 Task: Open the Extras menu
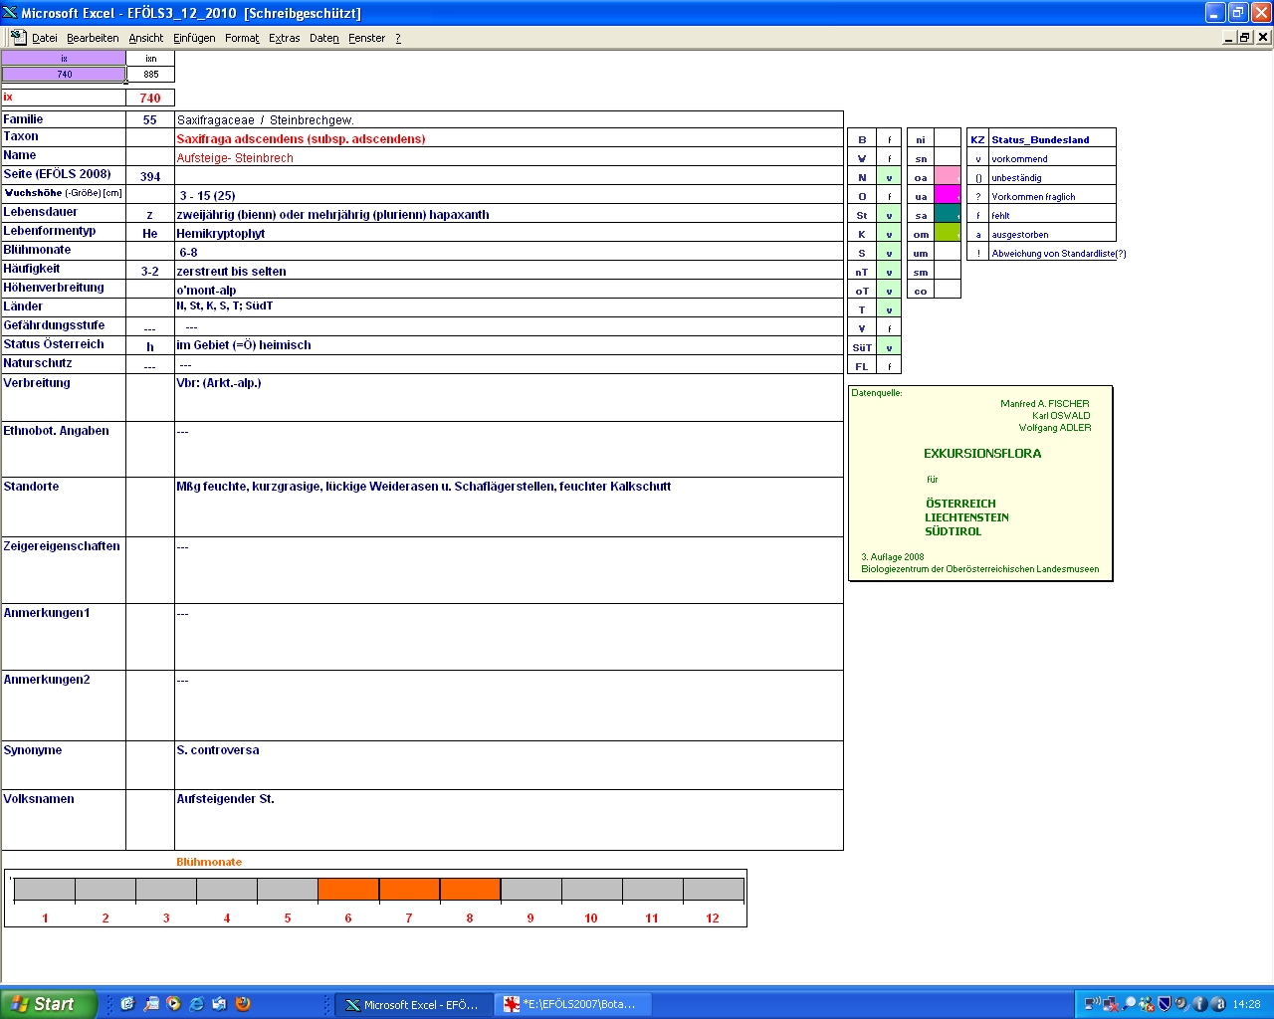(285, 38)
